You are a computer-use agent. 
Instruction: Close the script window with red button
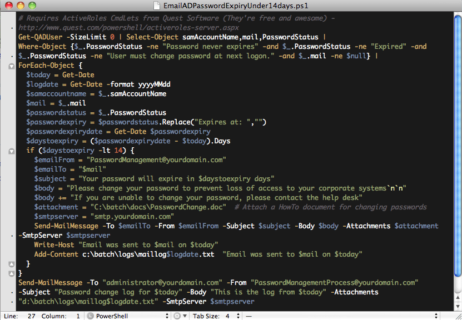coord(8,6)
